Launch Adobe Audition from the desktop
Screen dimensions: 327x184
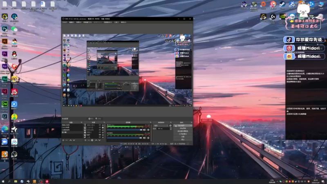pos(4,79)
